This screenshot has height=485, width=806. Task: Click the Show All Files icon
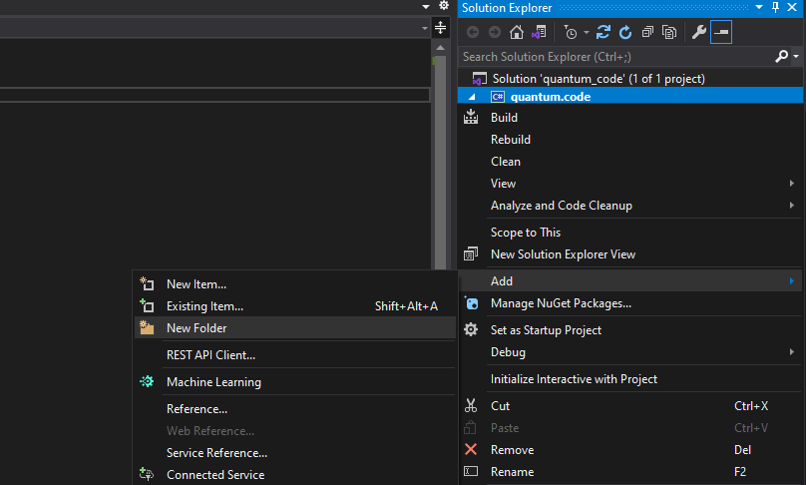669,32
